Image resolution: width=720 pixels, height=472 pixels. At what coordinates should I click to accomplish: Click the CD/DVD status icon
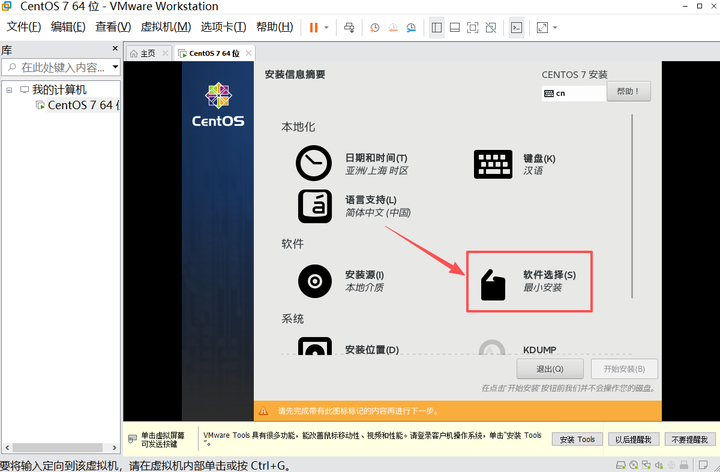click(634, 465)
